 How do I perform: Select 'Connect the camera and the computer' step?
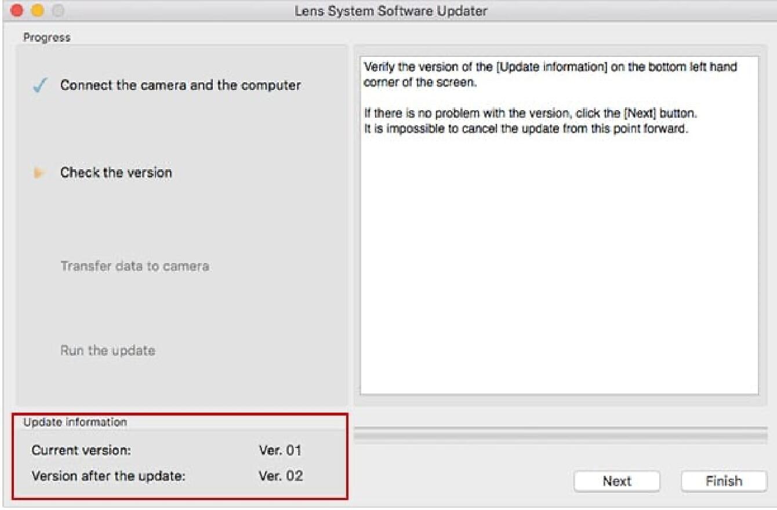(x=180, y=85)
